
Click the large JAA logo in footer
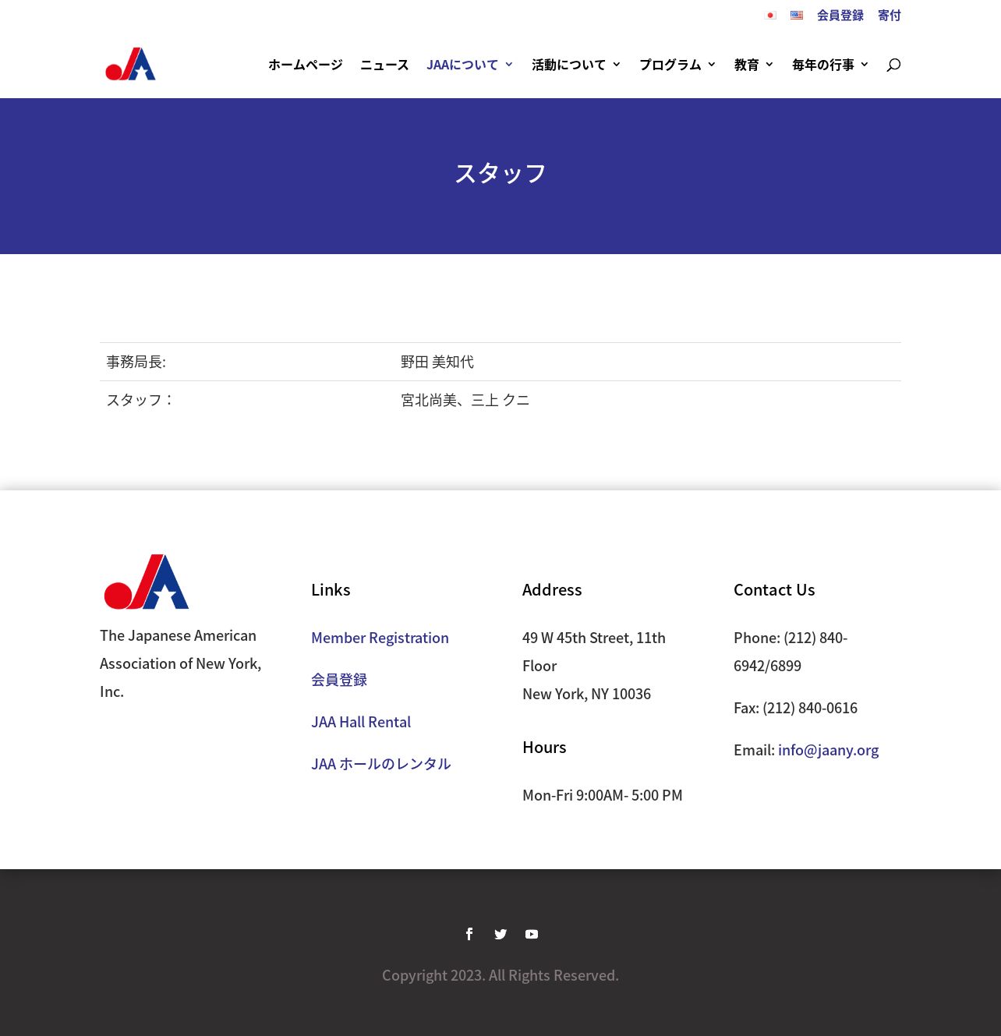[147, 582]
